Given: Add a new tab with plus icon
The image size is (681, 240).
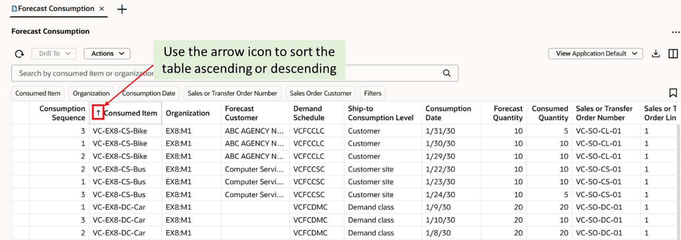Looking at the screenshot, I should tap(122, 9).
